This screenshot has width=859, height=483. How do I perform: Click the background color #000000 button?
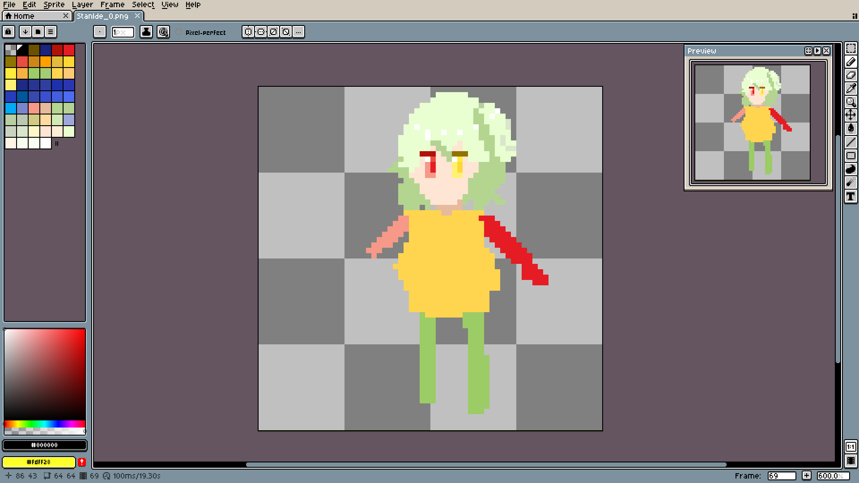click(x=44, y=445)
